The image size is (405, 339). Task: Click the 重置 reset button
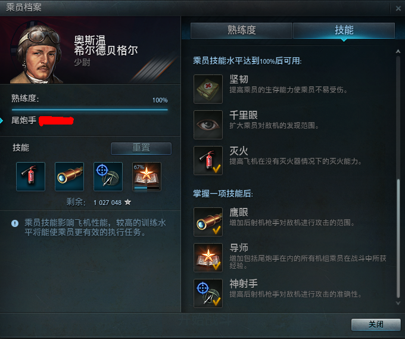[x=141, y=148]
